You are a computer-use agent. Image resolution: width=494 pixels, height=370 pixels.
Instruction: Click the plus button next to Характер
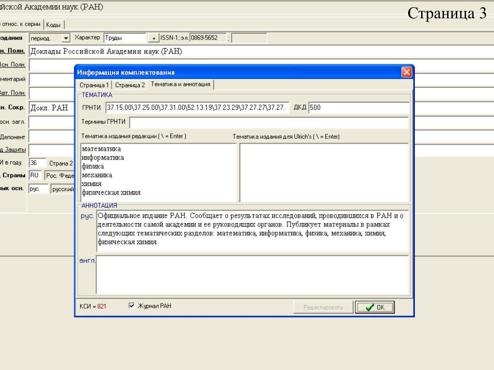[153, 38]
